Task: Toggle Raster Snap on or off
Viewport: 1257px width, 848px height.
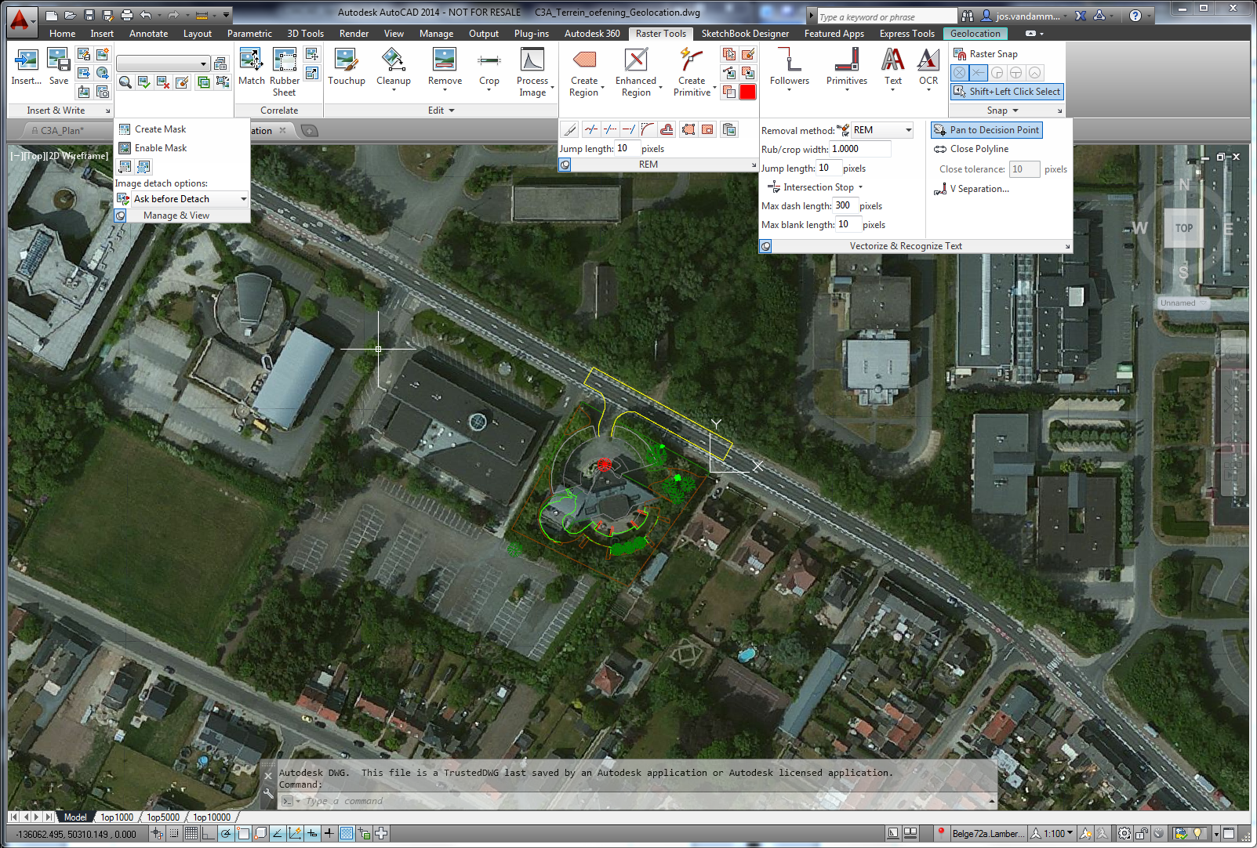Action: click(x=986, y=54)
